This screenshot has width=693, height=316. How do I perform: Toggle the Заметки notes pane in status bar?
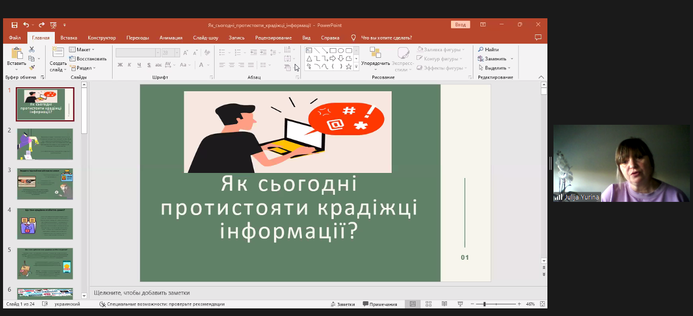pyautogui.click(x=342, y=304)
